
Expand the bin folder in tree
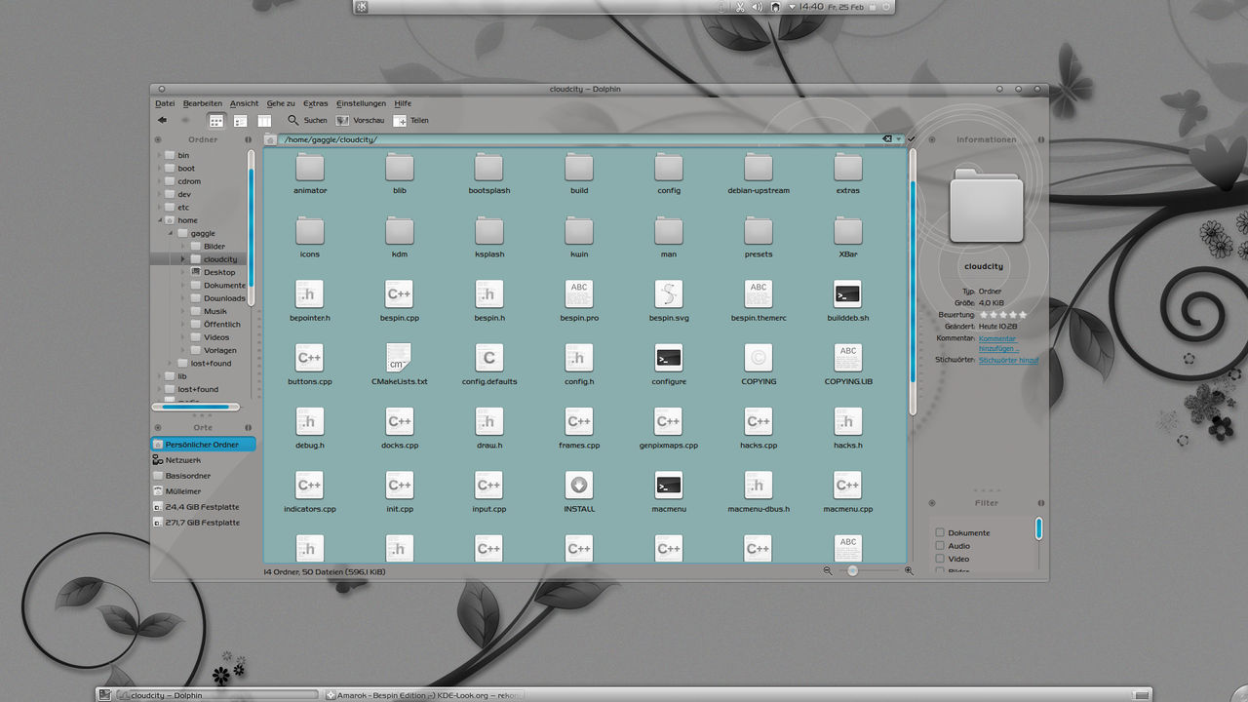coord(158,155)
